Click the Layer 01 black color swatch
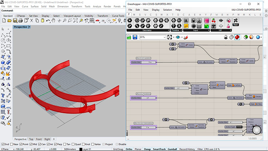This screenshot has height=151, width=268. click(81, 149)
